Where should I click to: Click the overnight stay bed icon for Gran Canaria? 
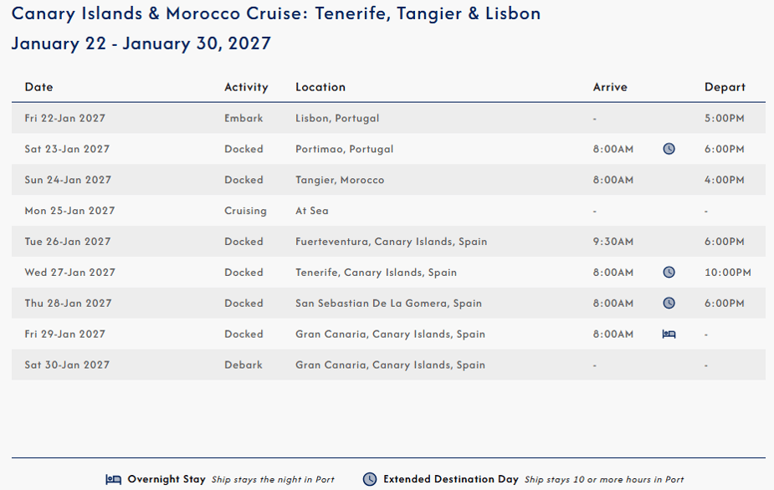(x=669, y=334)
